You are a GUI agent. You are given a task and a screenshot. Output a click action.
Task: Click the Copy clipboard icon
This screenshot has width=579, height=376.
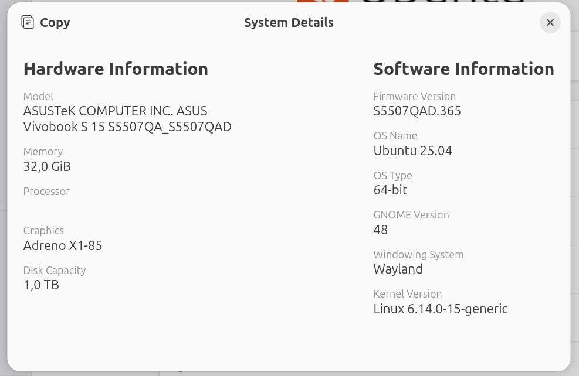click(x=28, y=22)
